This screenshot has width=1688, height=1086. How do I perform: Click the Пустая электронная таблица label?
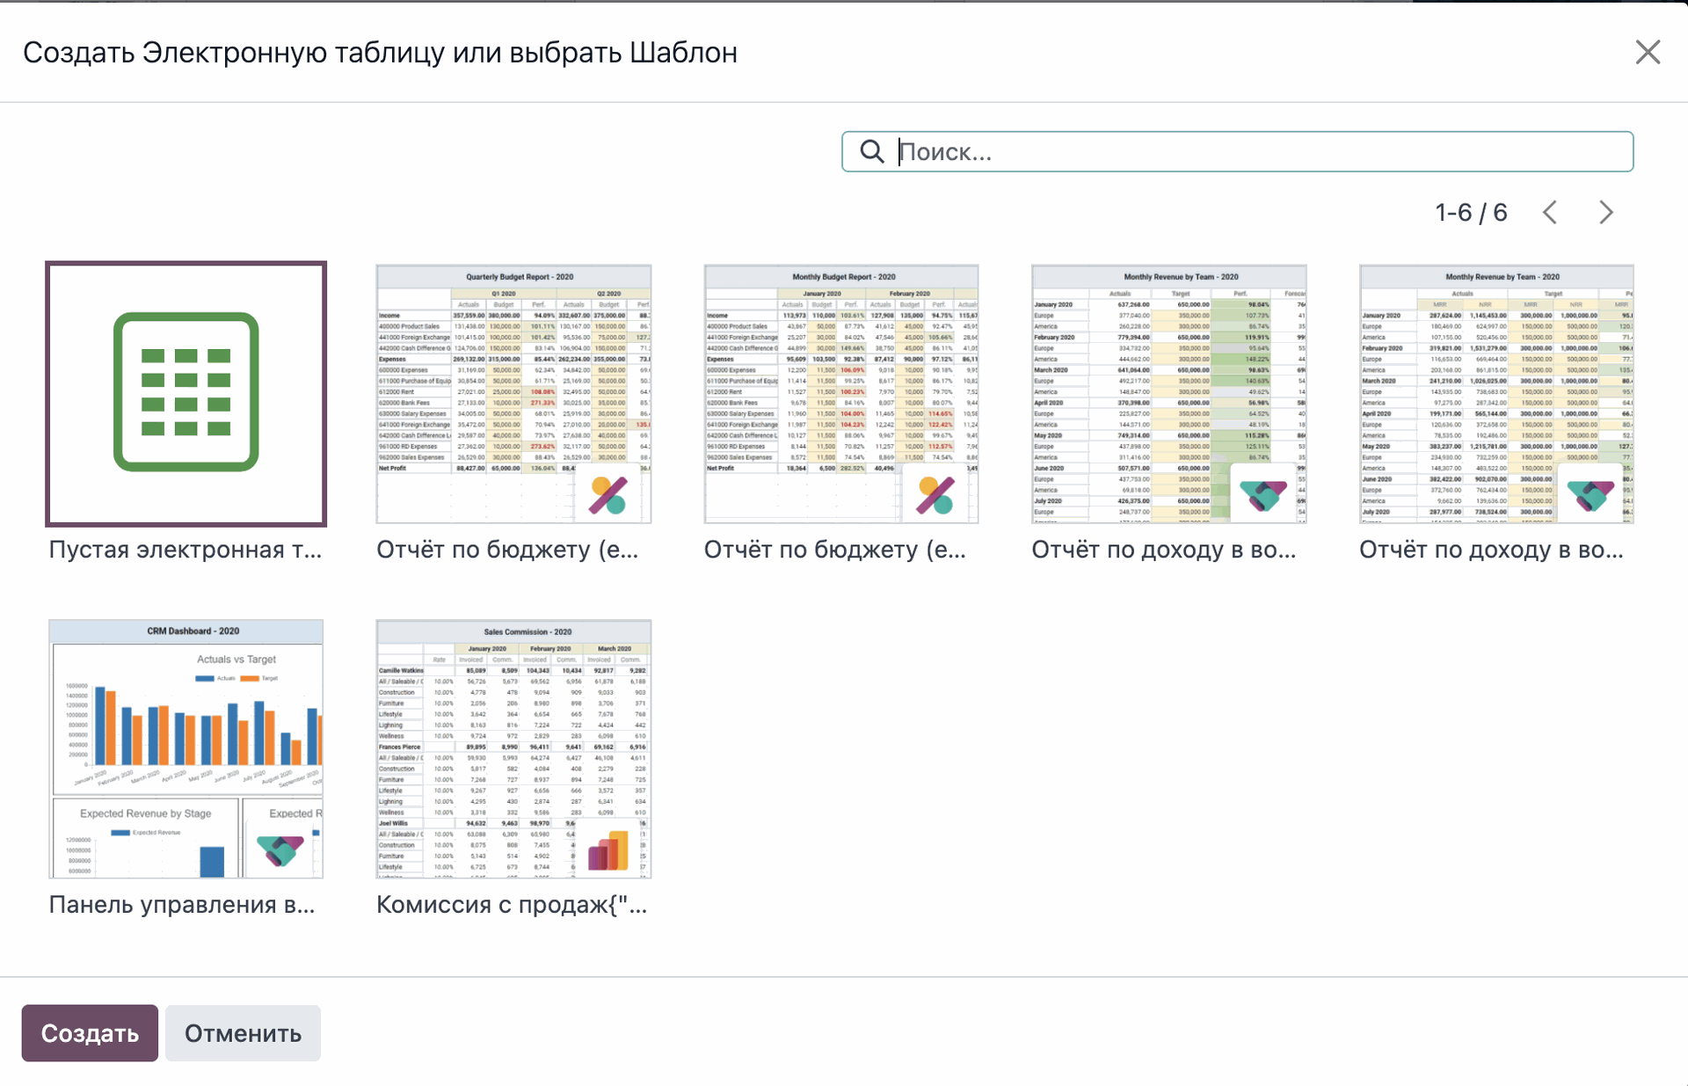click(186, 550)
